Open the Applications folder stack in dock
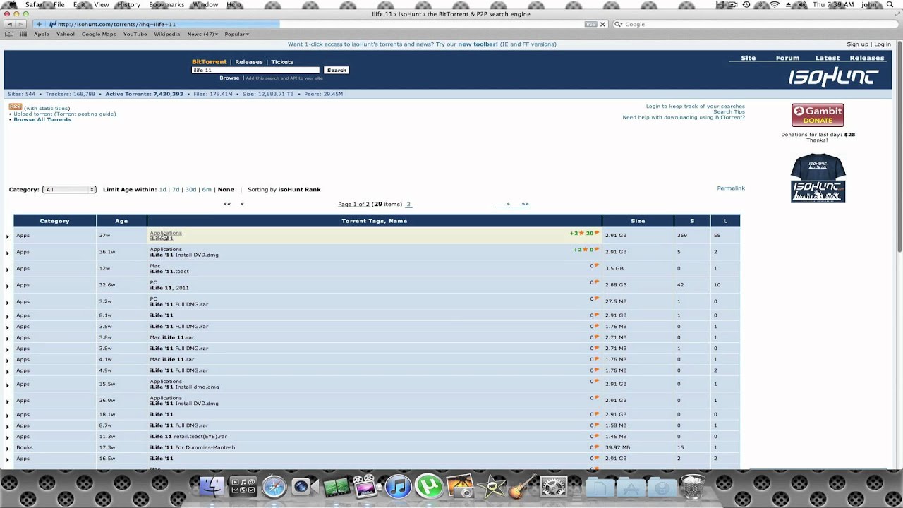This screenshot has width=903, height=508. click(631, 486)
